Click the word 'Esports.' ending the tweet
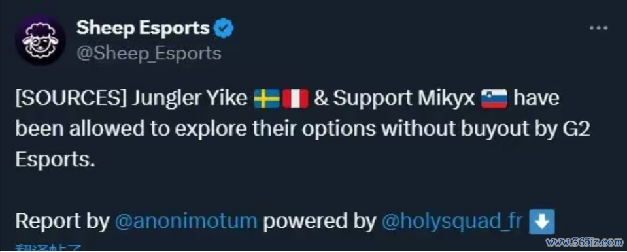 (55, 160)
